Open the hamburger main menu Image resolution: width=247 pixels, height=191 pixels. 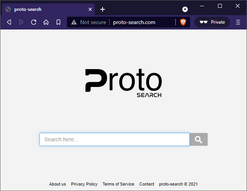click(x=238, y=22)
